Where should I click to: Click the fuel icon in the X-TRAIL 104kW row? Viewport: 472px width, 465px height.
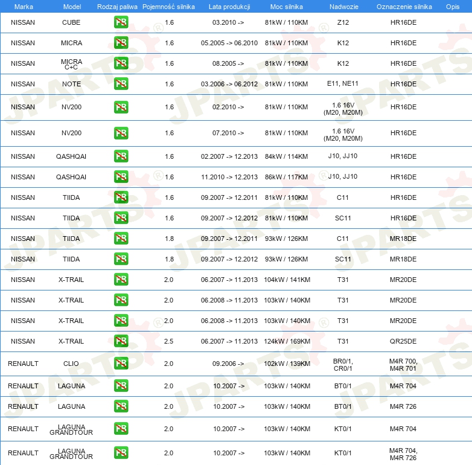tap(121, 279)
